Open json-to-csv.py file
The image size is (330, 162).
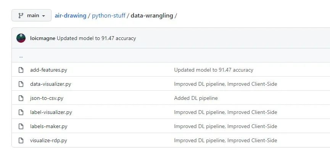(x=47, y=98)
